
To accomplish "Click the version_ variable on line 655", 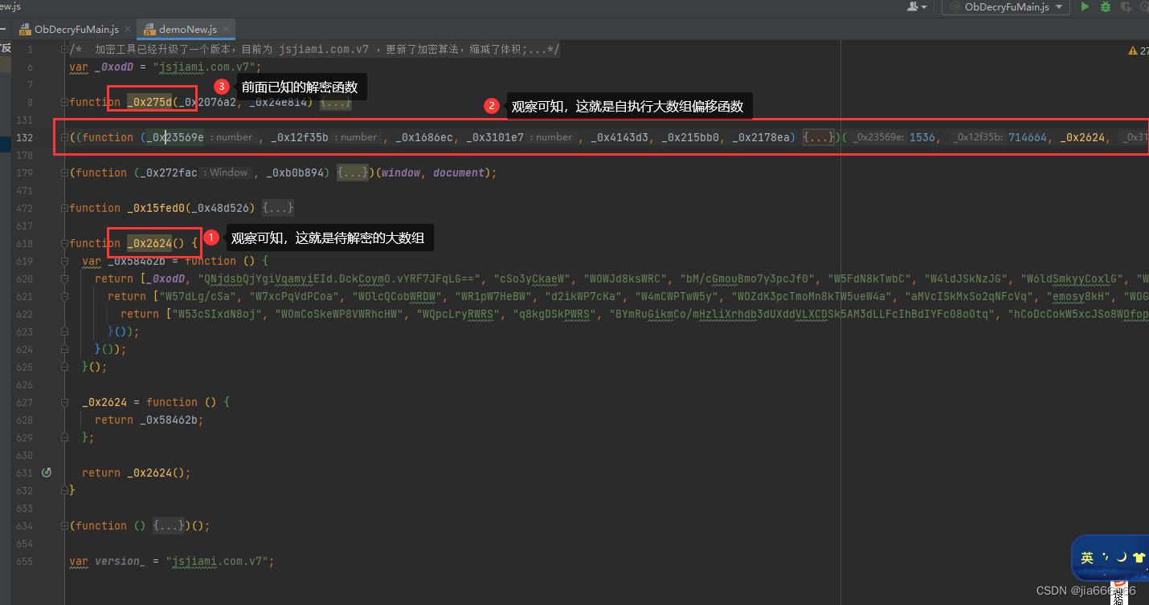I will 121,561.
